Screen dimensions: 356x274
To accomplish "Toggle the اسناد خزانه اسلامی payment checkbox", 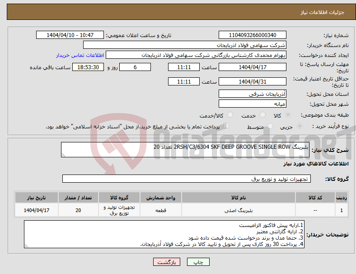I will 226,126.
